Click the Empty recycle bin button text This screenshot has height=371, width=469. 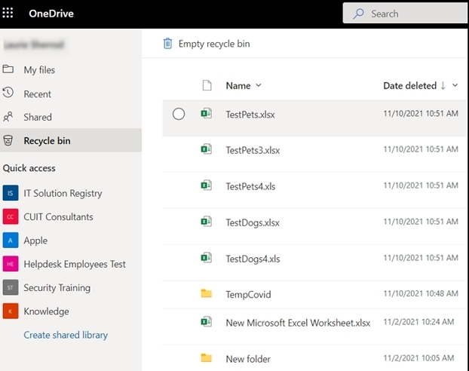click(214, 44)
